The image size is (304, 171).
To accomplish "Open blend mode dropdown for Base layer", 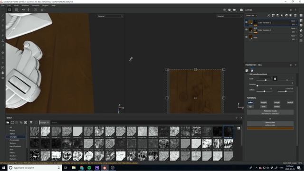I will click(x=294, y=36).
